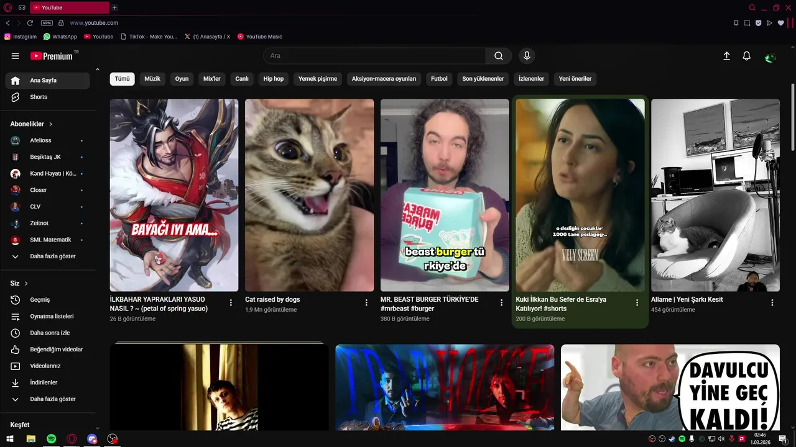Select the Hip hop filter chip

point(274,79)
